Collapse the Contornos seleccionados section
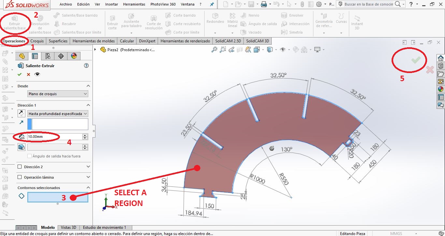445x236 pixels. pos(88,188)
